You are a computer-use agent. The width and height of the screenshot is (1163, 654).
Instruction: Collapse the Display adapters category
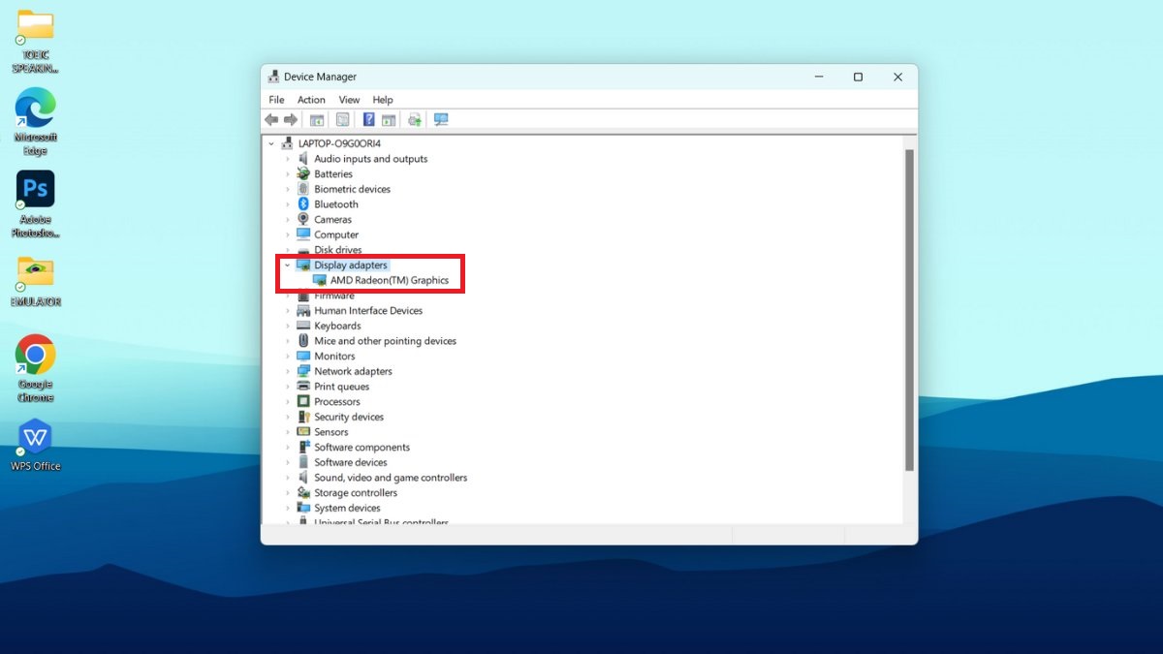click(x=288, y=265)
